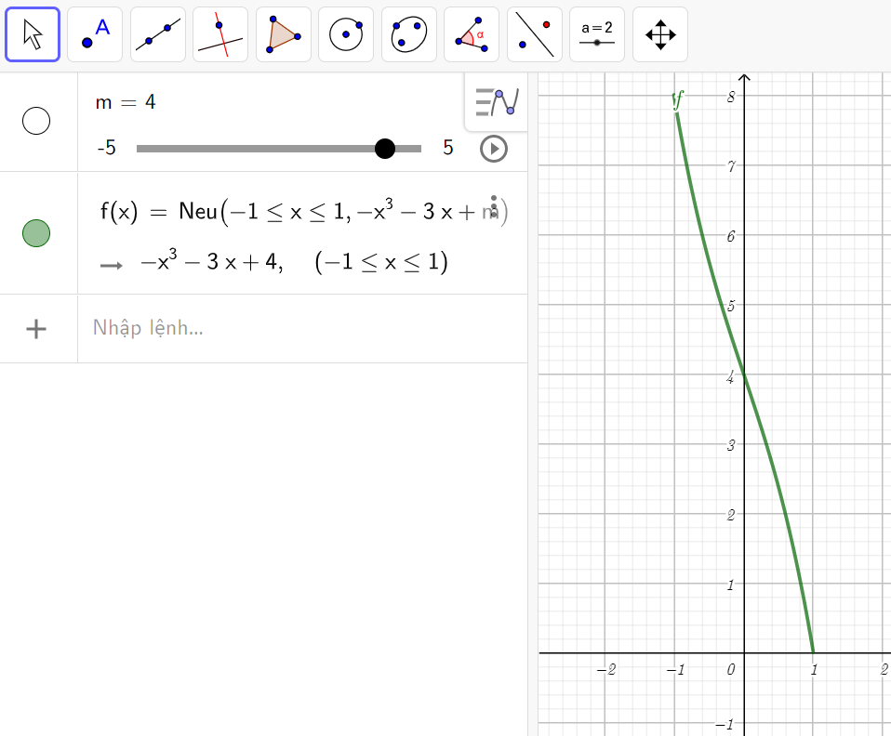Open three-dot options menu for f(x)
Viewport: 891px width, 736px height.
(495, 208)
